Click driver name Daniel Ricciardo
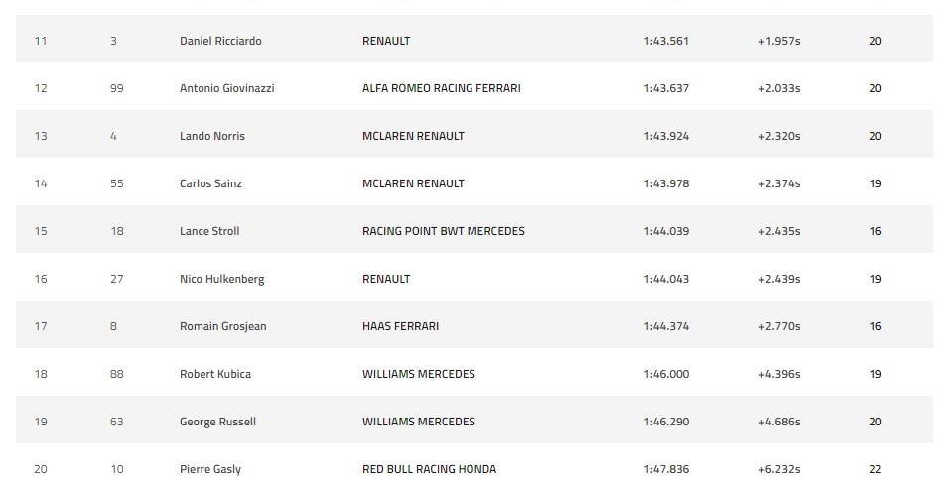The image size is (942, 484). tap(220, 41)
